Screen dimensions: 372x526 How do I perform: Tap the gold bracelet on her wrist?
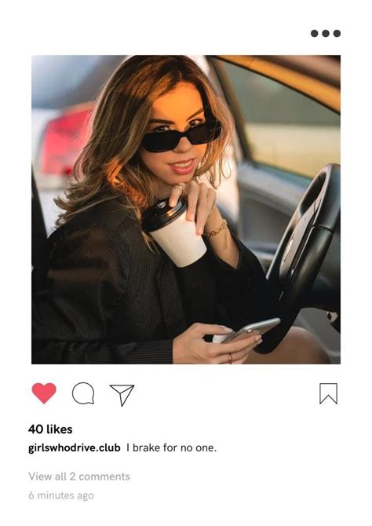point(215,231)
